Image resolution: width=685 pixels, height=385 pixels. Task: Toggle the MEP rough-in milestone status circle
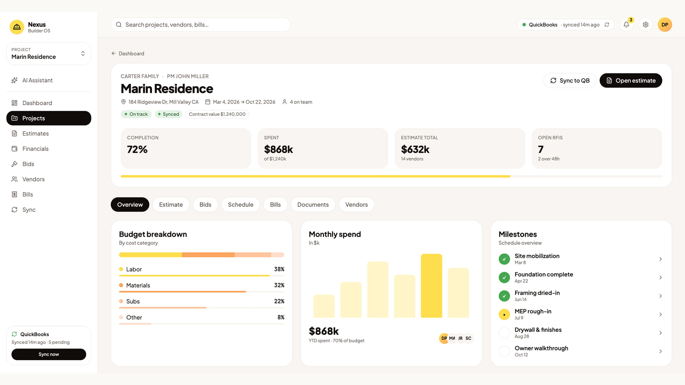(504, 314)
